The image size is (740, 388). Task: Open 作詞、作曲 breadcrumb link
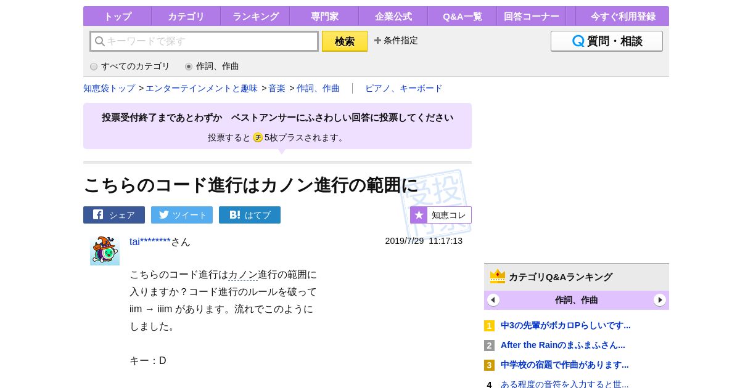318,88
